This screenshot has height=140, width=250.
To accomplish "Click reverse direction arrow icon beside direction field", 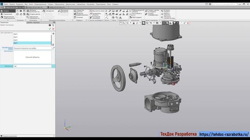I will click(x=54, y=48).
